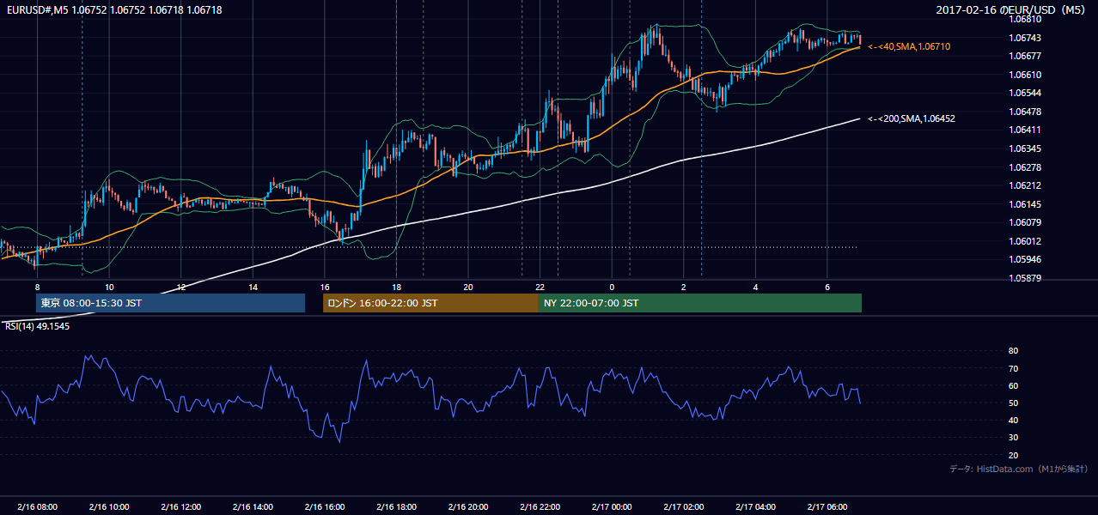
Task: Click price level 1.06810 on axis
Action: click(x=1025, y=19)
